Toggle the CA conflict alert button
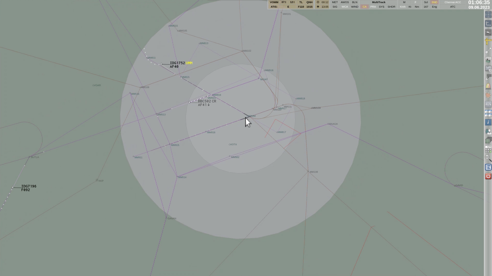The height and width of the screenshot is (276, 492). pyautogui.click(x=364, y=7)
